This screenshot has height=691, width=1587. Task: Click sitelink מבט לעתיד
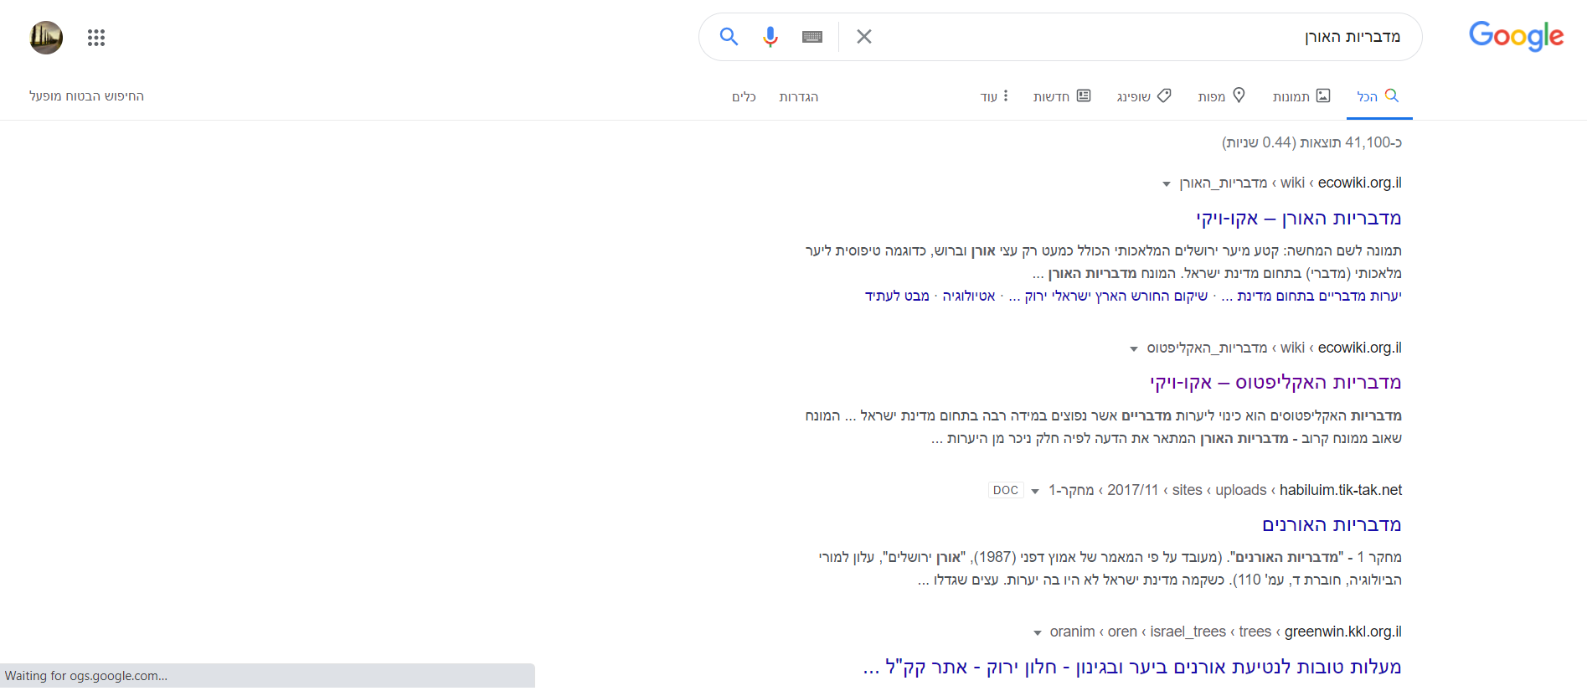[x=897, y=296]
